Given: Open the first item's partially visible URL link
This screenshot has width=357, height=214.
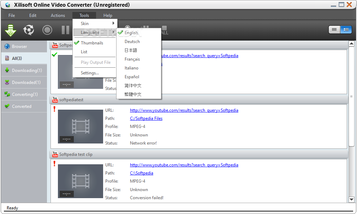Looking at the screenshot, I should [x=200, y=56].
